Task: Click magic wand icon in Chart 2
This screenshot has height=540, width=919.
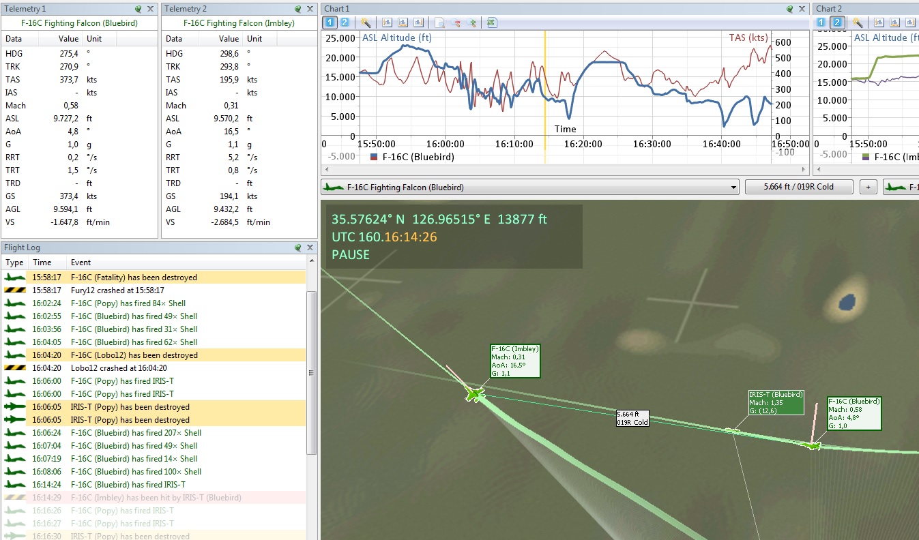Action: [858, 22]
